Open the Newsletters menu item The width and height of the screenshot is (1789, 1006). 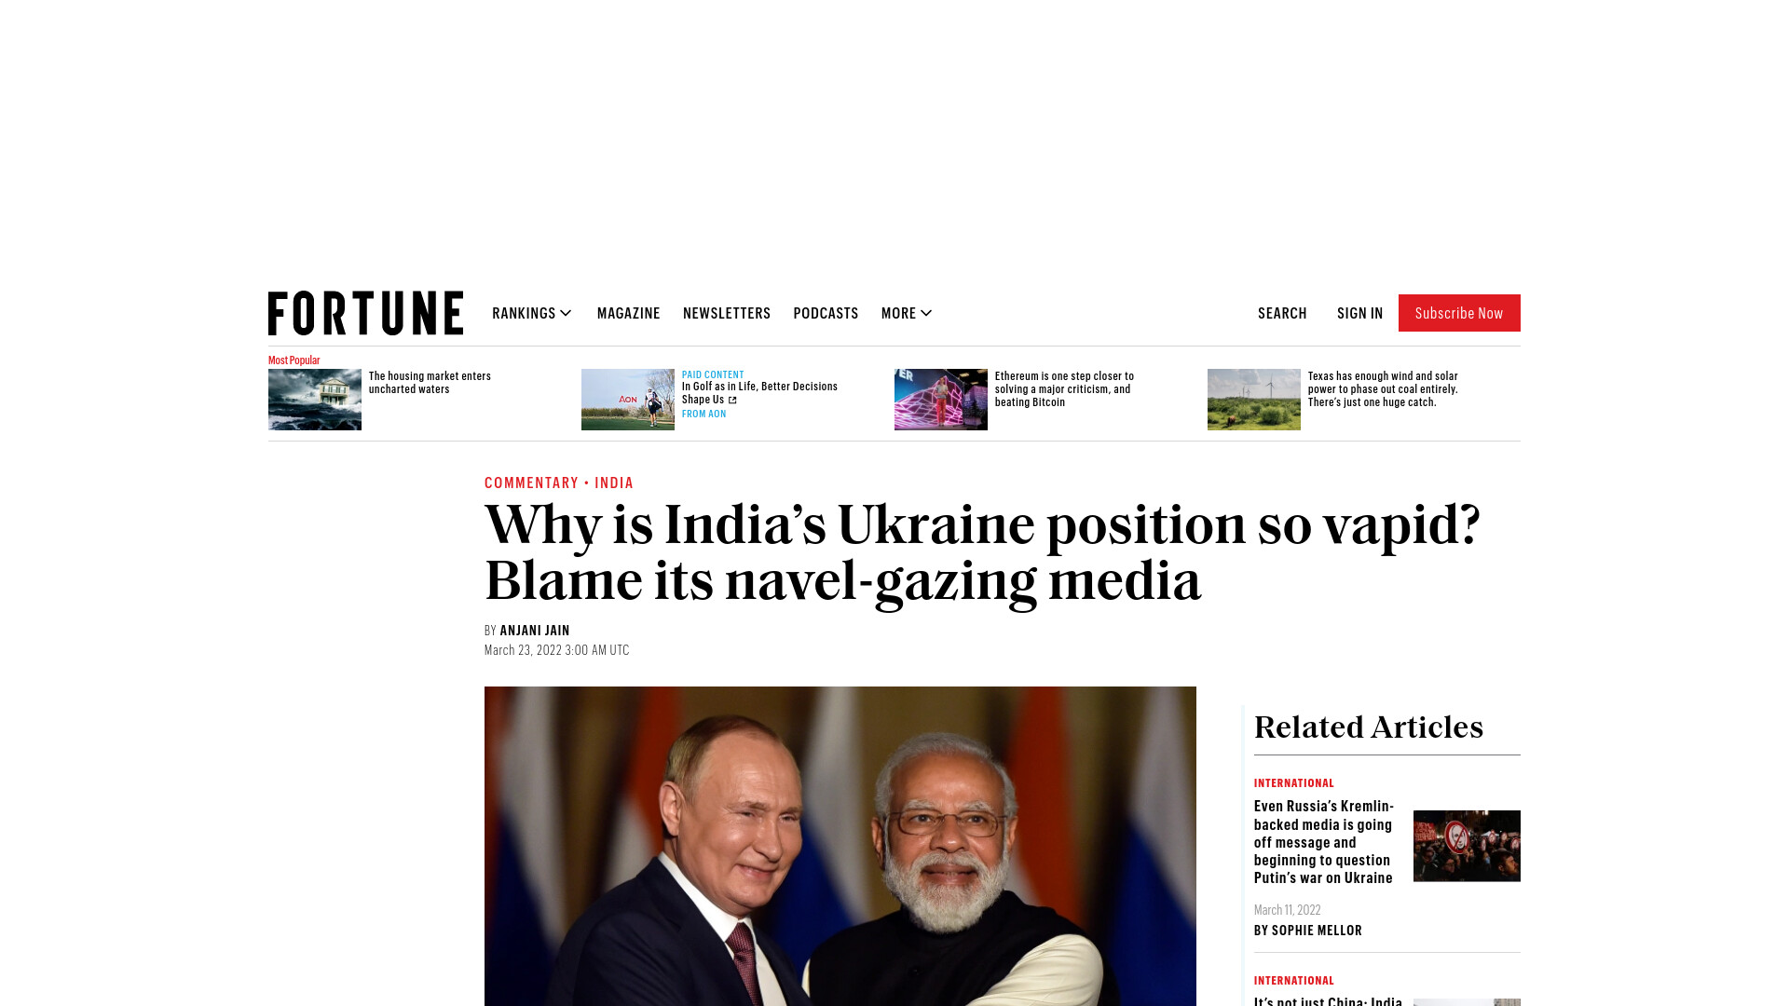point(727,313)
